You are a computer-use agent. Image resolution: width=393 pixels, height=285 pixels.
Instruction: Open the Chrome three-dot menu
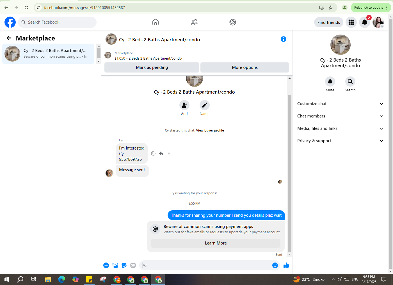(387, 8)
